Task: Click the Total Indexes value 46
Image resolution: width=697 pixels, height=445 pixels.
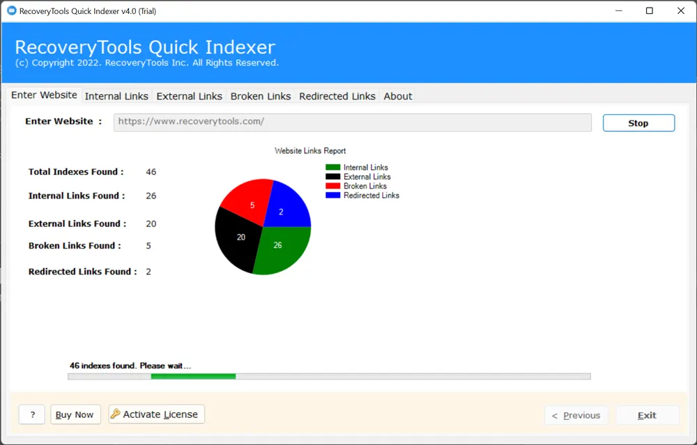Action: pyautogui.click(x=151, y=172)
